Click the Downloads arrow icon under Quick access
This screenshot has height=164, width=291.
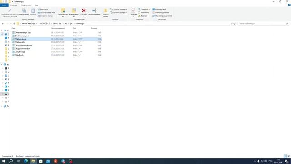(x=6, y=34)
